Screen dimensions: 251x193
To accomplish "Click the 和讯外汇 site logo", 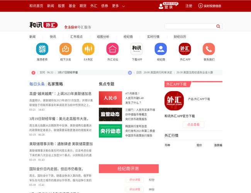I will click(x=43, y=25).
